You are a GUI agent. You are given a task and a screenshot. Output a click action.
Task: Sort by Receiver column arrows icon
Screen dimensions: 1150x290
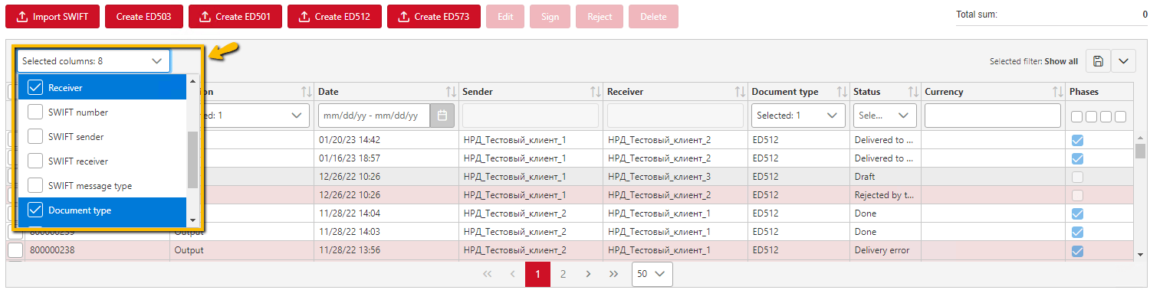click(740, 92)
